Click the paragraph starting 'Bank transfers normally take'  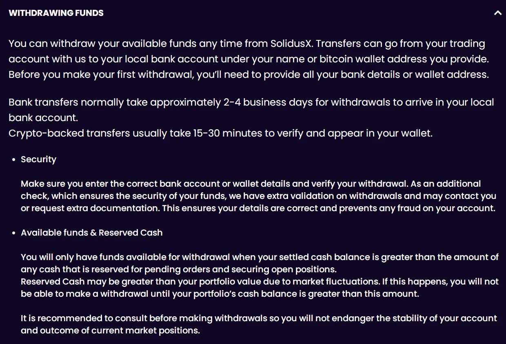(251, 110)
